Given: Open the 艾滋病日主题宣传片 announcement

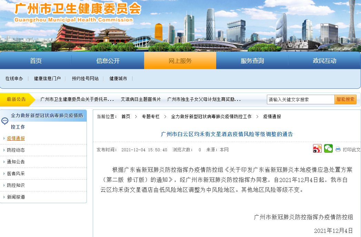Looking at the screenshot, I should click(x=141, y=99).
